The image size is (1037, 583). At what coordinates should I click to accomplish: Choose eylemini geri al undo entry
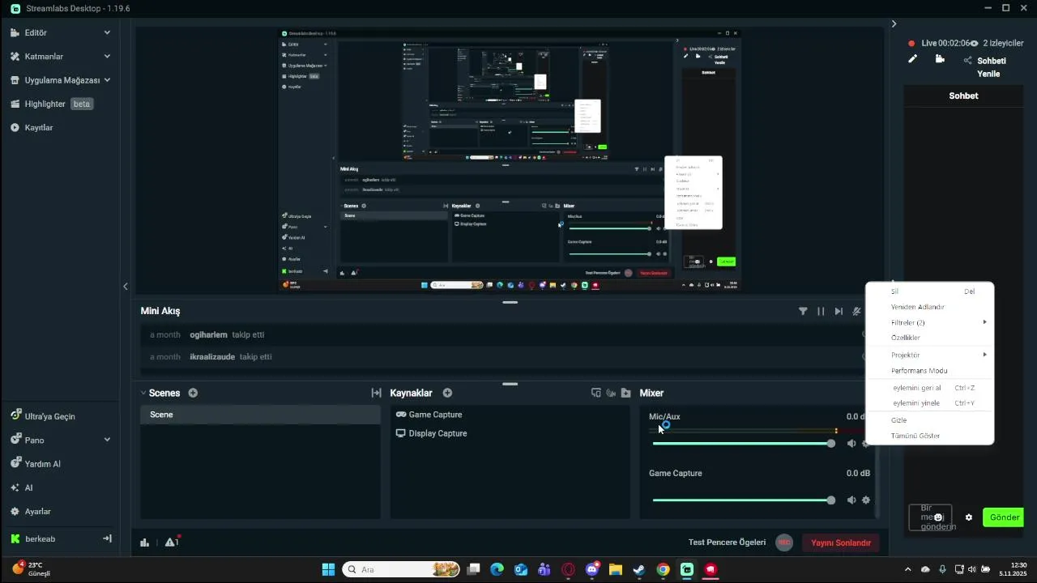930,388
